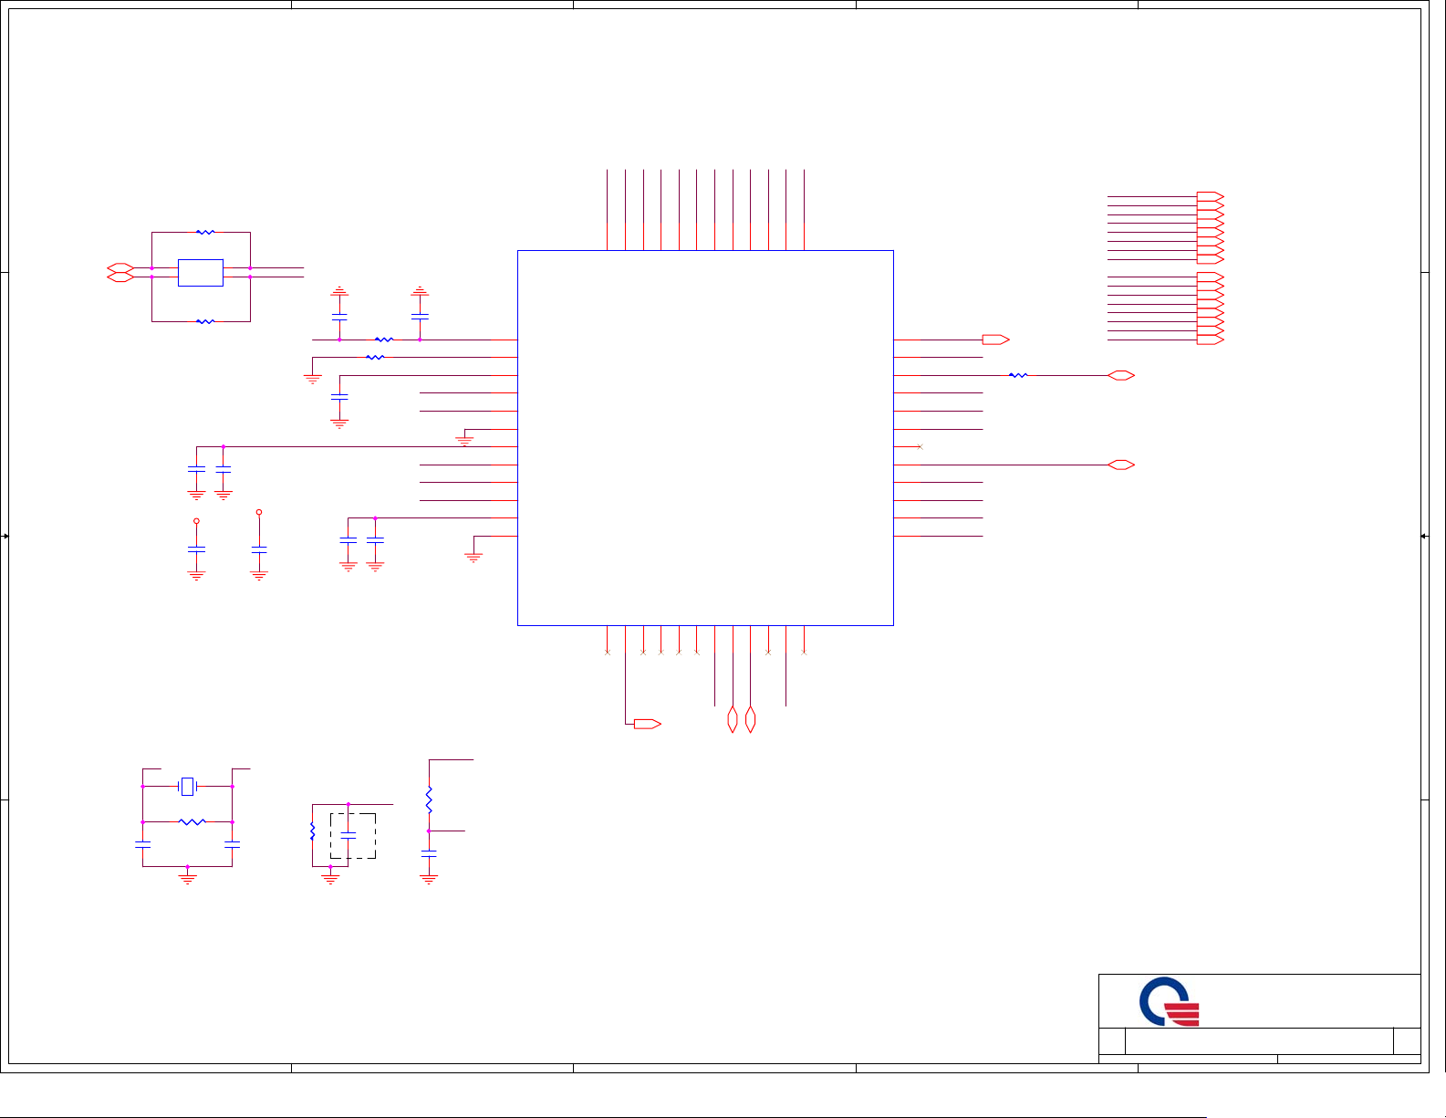Pick the left load capacitor of the crystal circuit
The image size is (1446, 1118).
coord(142,844)
